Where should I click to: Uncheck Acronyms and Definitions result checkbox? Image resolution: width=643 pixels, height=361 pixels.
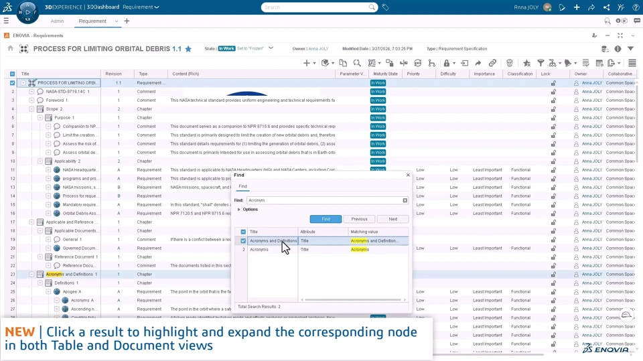point(243,241)
